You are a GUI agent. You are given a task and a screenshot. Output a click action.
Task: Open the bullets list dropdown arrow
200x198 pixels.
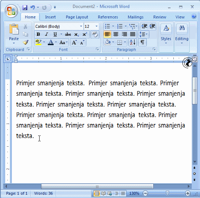113,26
